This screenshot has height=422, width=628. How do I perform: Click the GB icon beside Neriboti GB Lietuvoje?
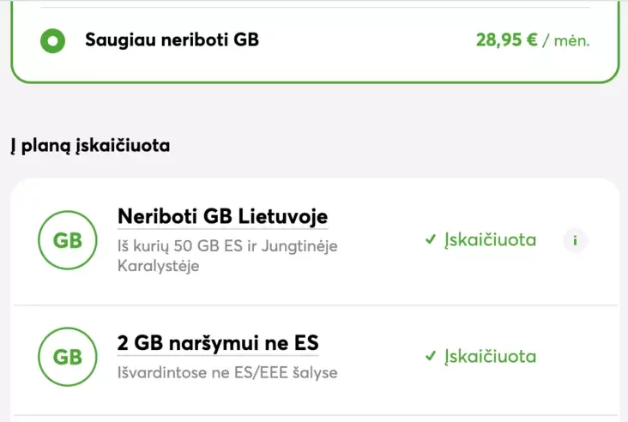coord(68,241)
